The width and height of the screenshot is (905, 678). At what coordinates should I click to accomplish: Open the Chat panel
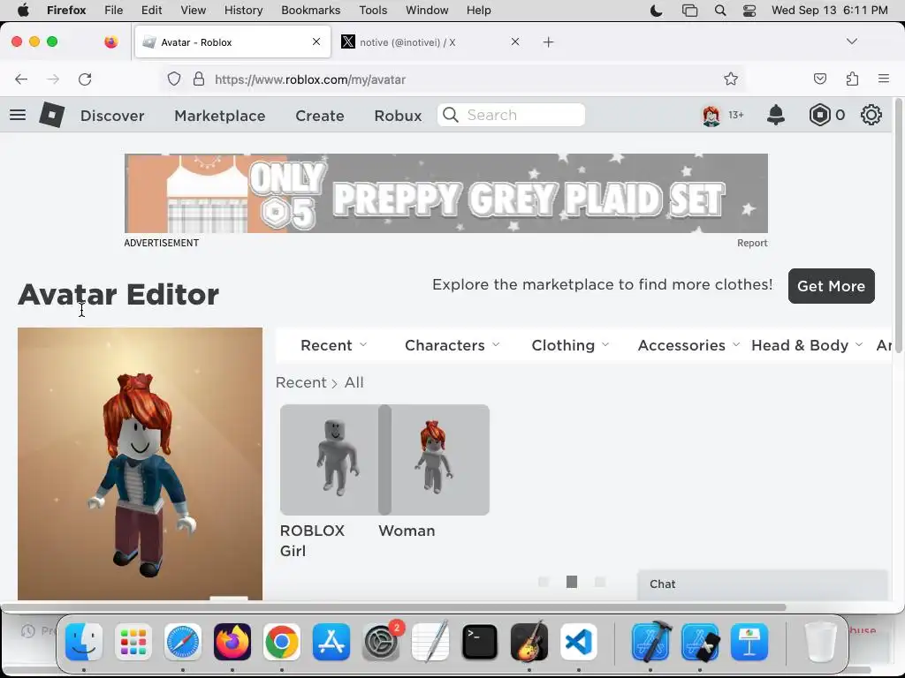[762, 584]
